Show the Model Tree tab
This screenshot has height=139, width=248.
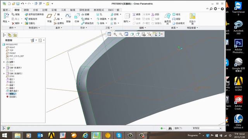[4, 35]
